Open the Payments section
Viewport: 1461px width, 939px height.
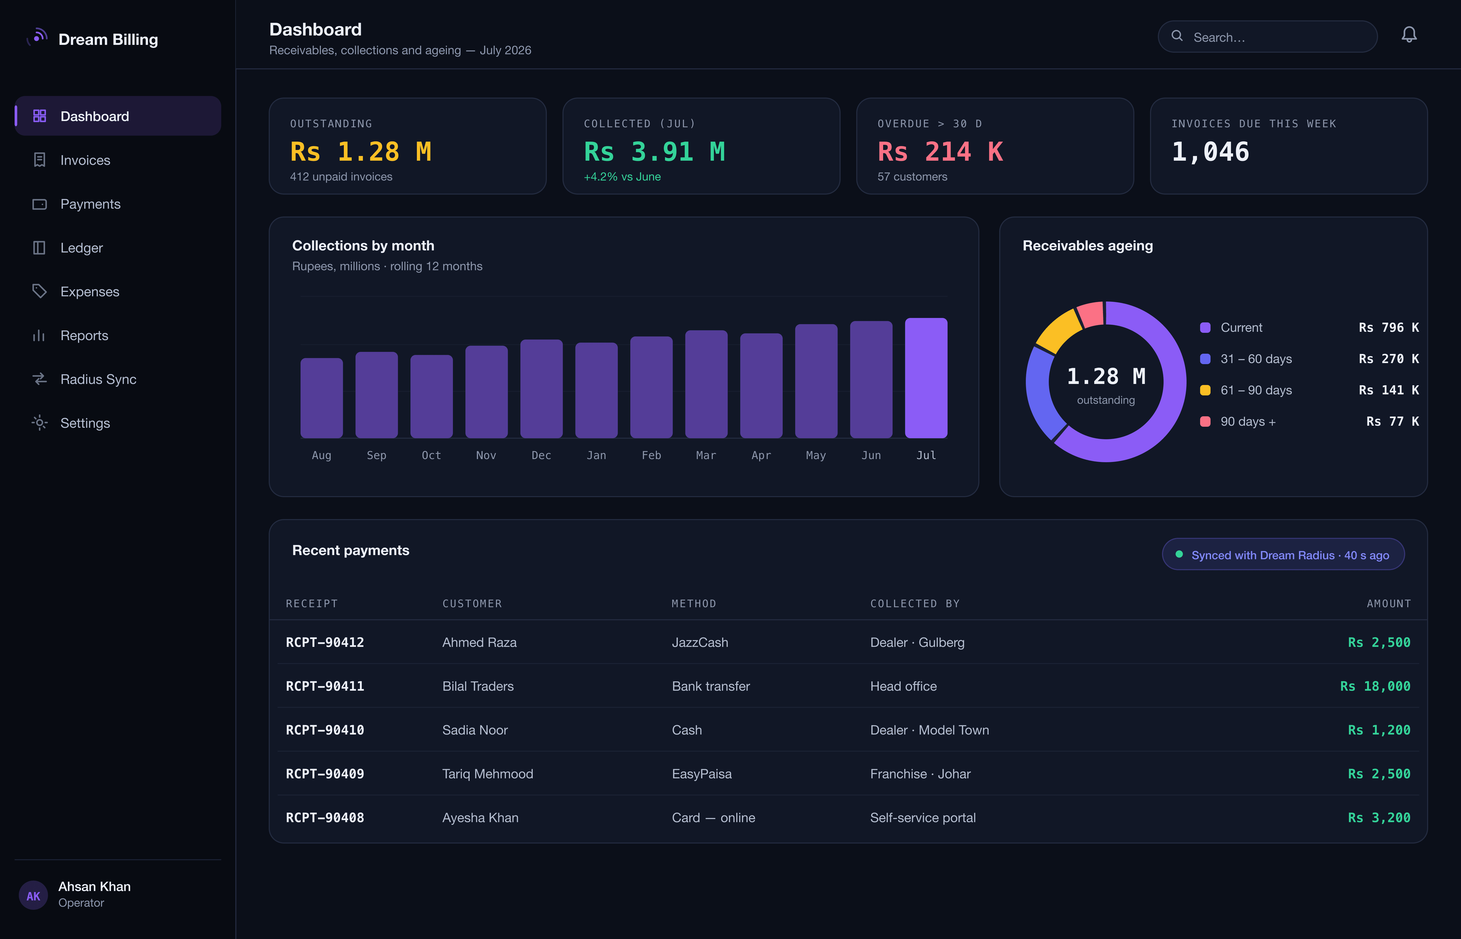click(x=118, y=204)
